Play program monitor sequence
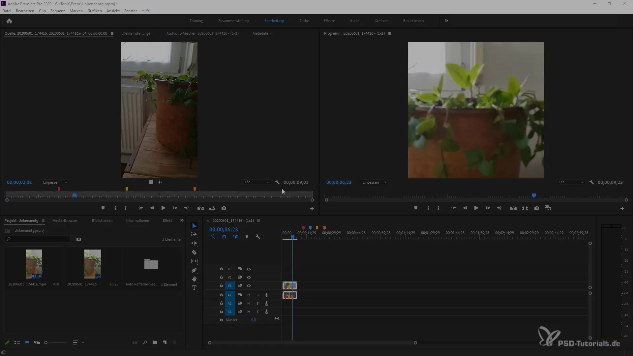This screenshot has width=633, height=356. pyautogui.click(x=476, y=208)
